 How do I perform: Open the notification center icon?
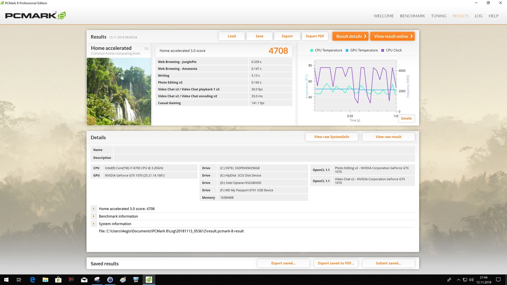click(498, 280)
